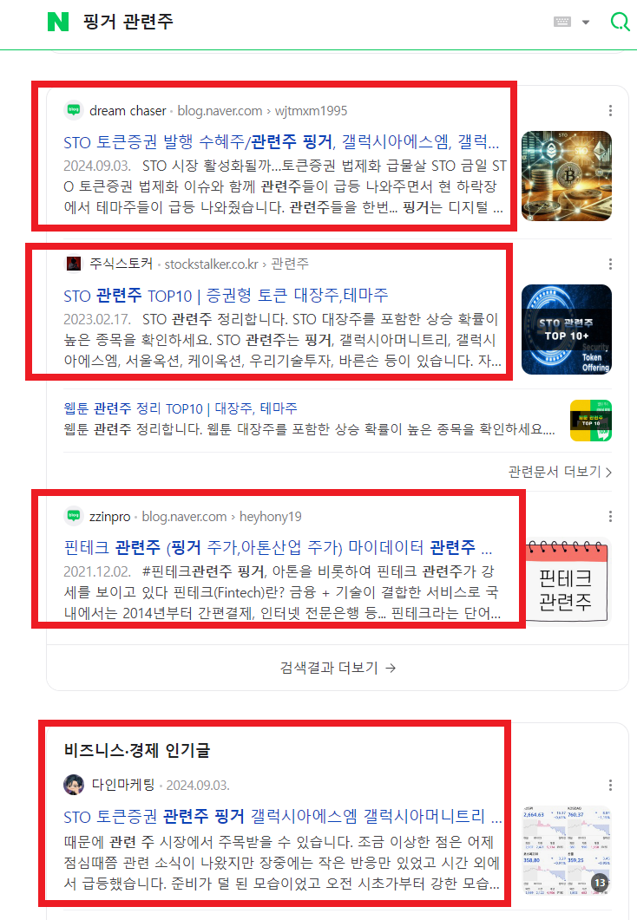Open 다인마케팅 STO 토큰증권 관련주 핑거 link
This screenshot has width=637, height=920.
[x=282, y=816]
